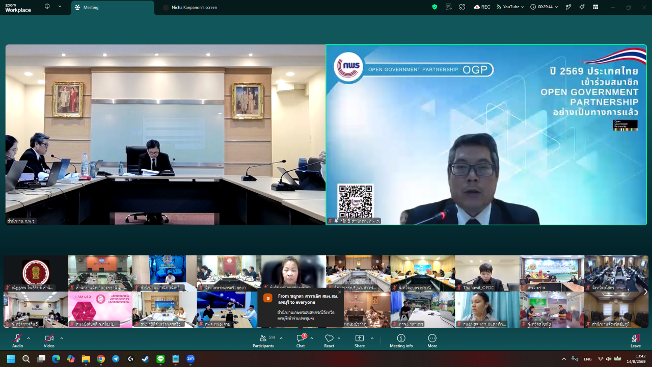Open Google Chrome from the taskbar

(101, 359)
